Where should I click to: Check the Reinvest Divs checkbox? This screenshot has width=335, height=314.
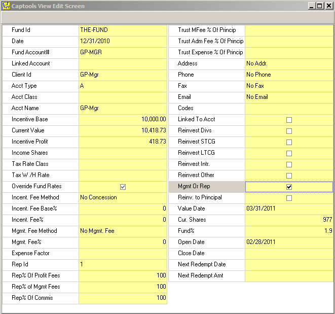pyautogui.click(x=289, y=131)
